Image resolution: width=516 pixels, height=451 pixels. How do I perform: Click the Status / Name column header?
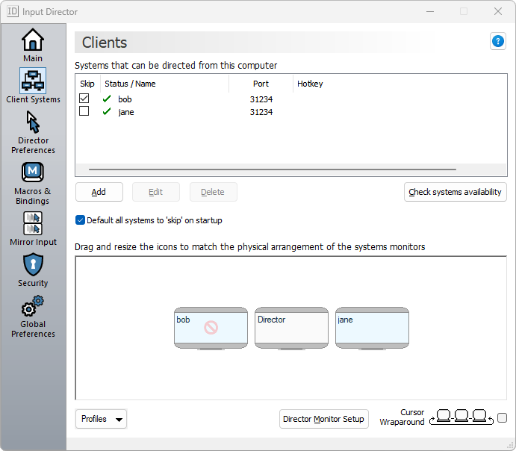(x=164, y=84)
